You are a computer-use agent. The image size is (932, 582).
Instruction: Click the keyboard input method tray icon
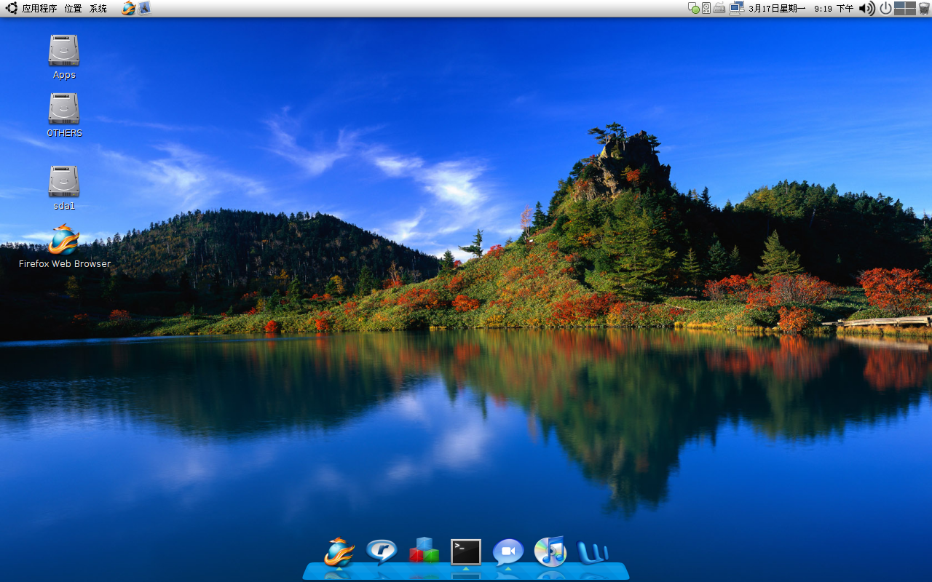click(x=719, y=8)
